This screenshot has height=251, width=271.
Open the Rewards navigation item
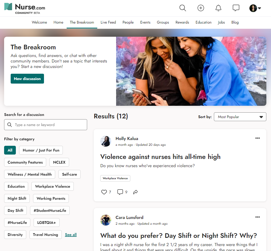point(182,22)
